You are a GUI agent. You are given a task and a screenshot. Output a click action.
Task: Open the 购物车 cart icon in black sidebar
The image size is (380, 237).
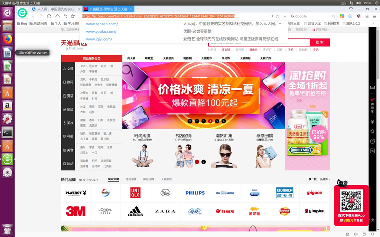(373, 105)
